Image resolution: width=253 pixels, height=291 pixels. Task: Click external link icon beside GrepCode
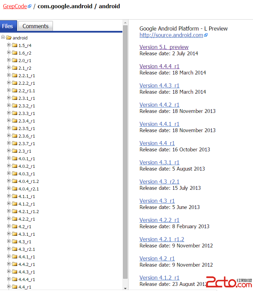coord(30,6)
